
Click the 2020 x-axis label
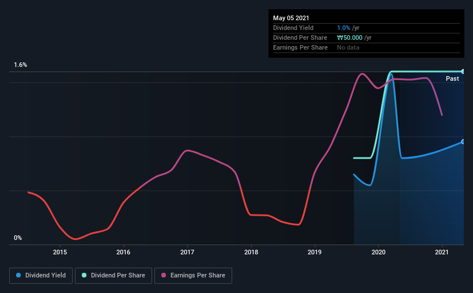point(379,252)
